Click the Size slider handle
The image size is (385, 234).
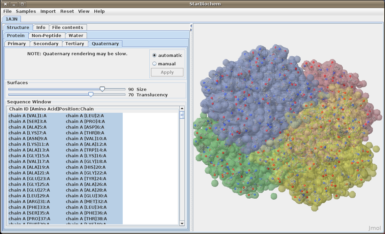(102, 89)
